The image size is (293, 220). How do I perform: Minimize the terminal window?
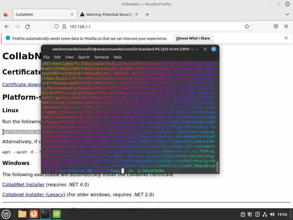pos(197,49)
